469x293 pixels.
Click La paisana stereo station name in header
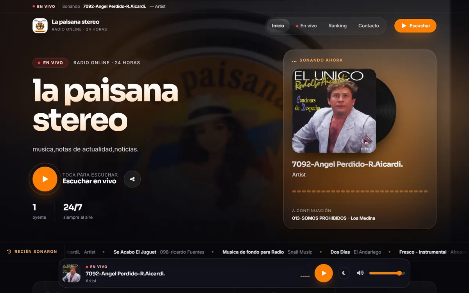(x=75, y=22)
